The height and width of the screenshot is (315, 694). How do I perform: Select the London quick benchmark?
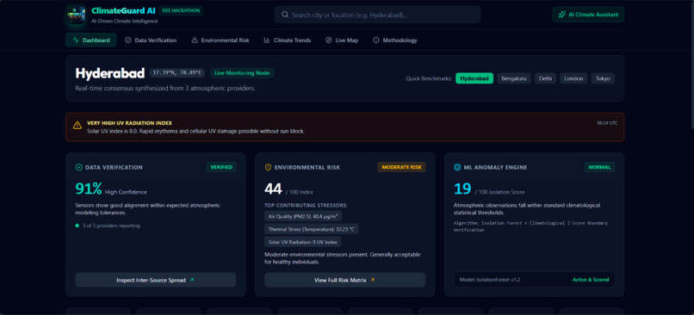point(573,78)
